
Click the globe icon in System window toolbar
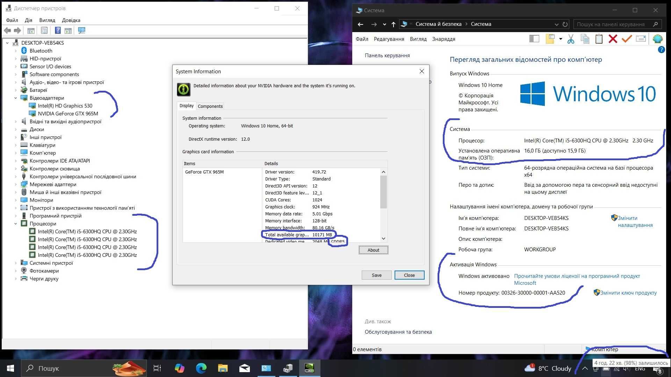657,39
